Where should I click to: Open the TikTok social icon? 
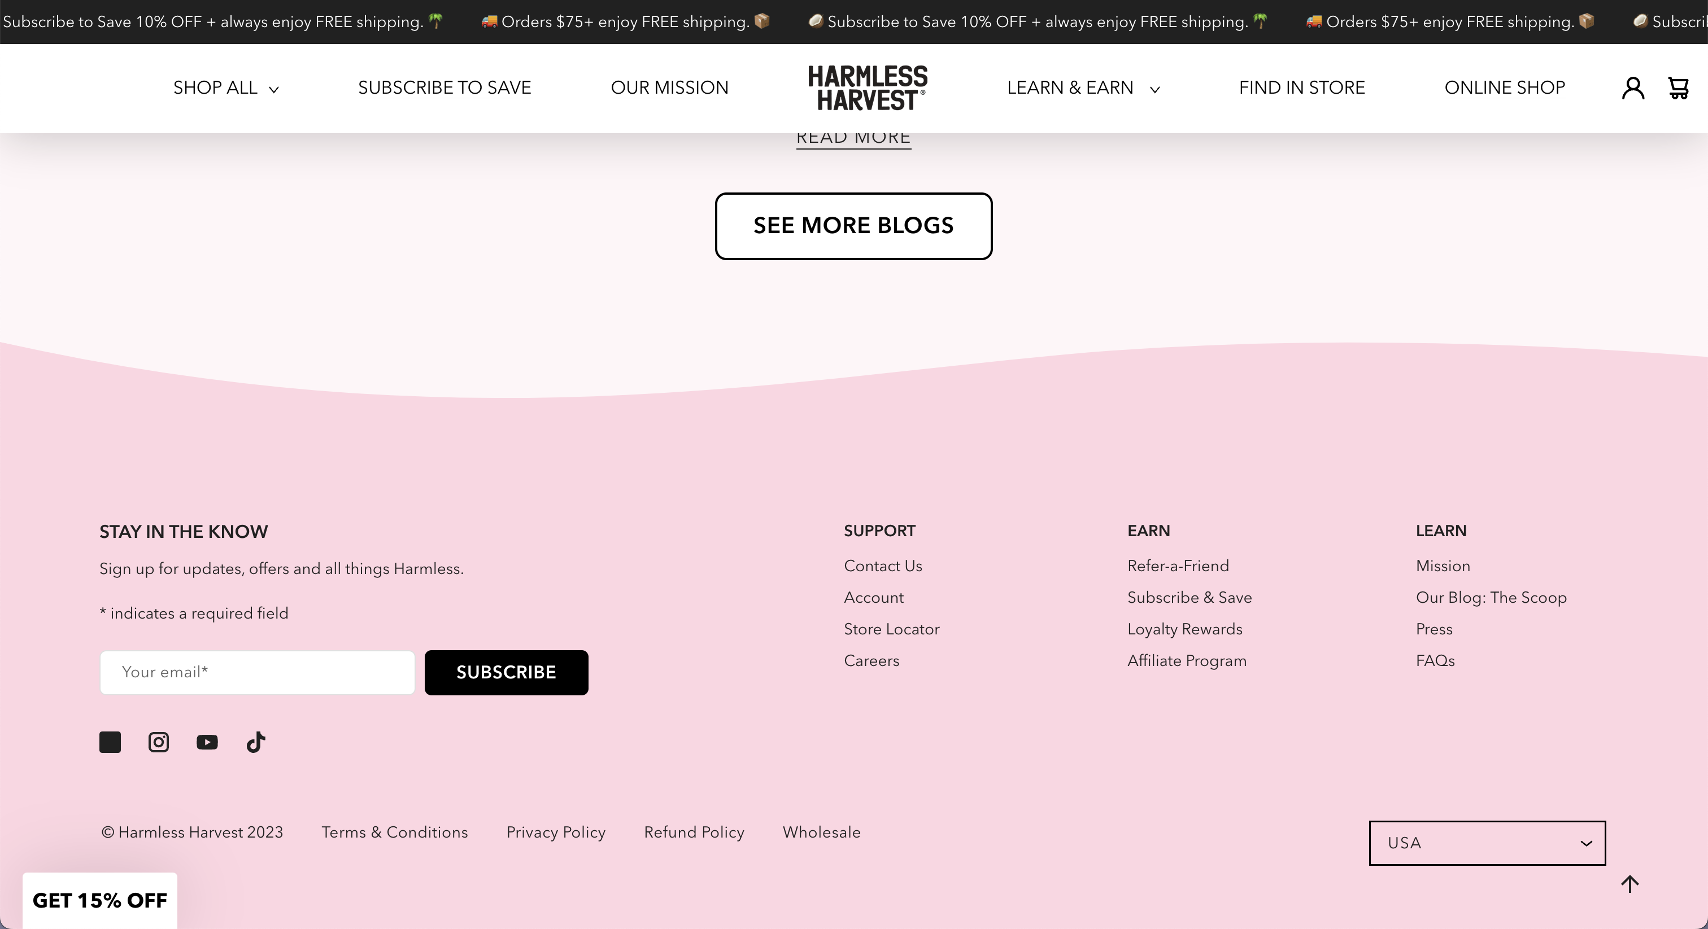(256, 742)
